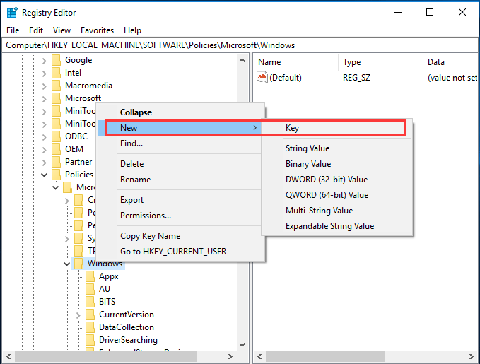Expand the Google key
The image size is (480, 364).
tap(44, 61)
